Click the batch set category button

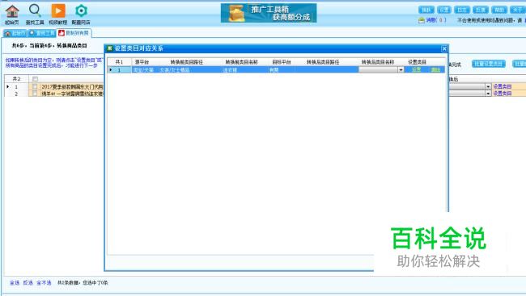[x=489, y=64]
